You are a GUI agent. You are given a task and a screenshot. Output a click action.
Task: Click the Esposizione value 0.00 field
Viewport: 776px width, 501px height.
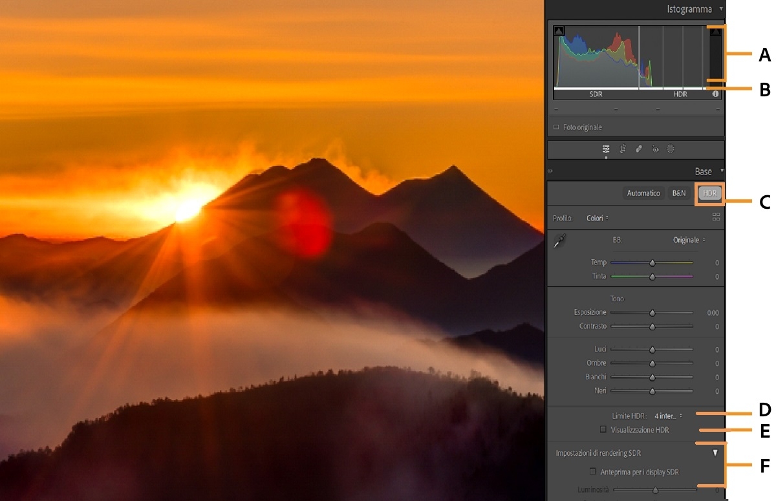[713, 313]
